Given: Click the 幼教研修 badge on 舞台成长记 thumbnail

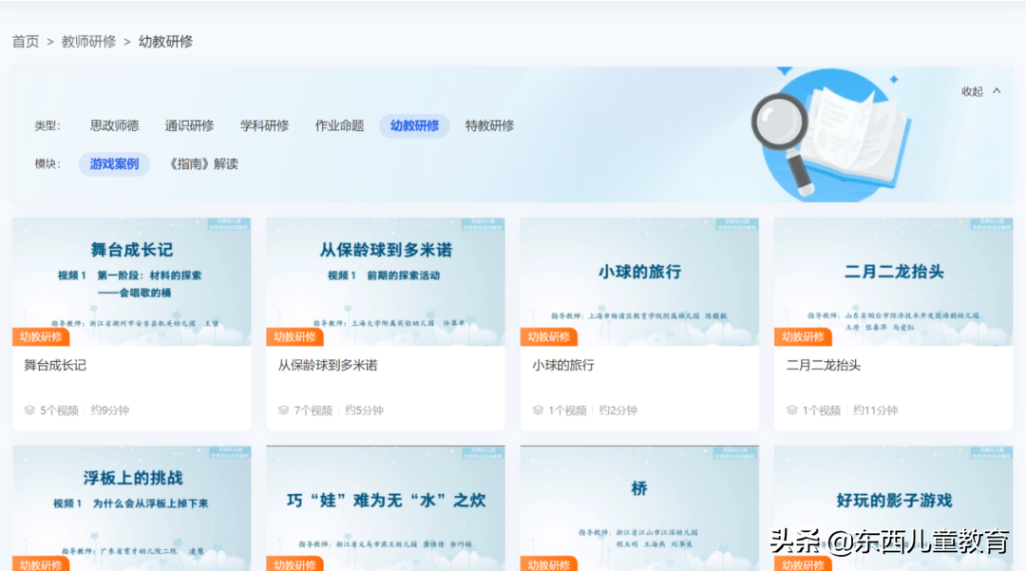Looking at the screenshot, I should click(x=42, y=336).
